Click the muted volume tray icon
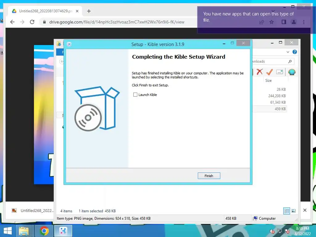The image size is (316, 237). 272,231
